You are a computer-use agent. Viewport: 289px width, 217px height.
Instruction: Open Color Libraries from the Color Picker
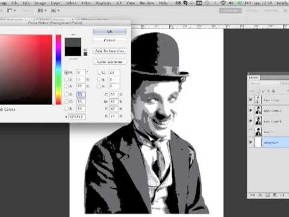coord(110,61)
